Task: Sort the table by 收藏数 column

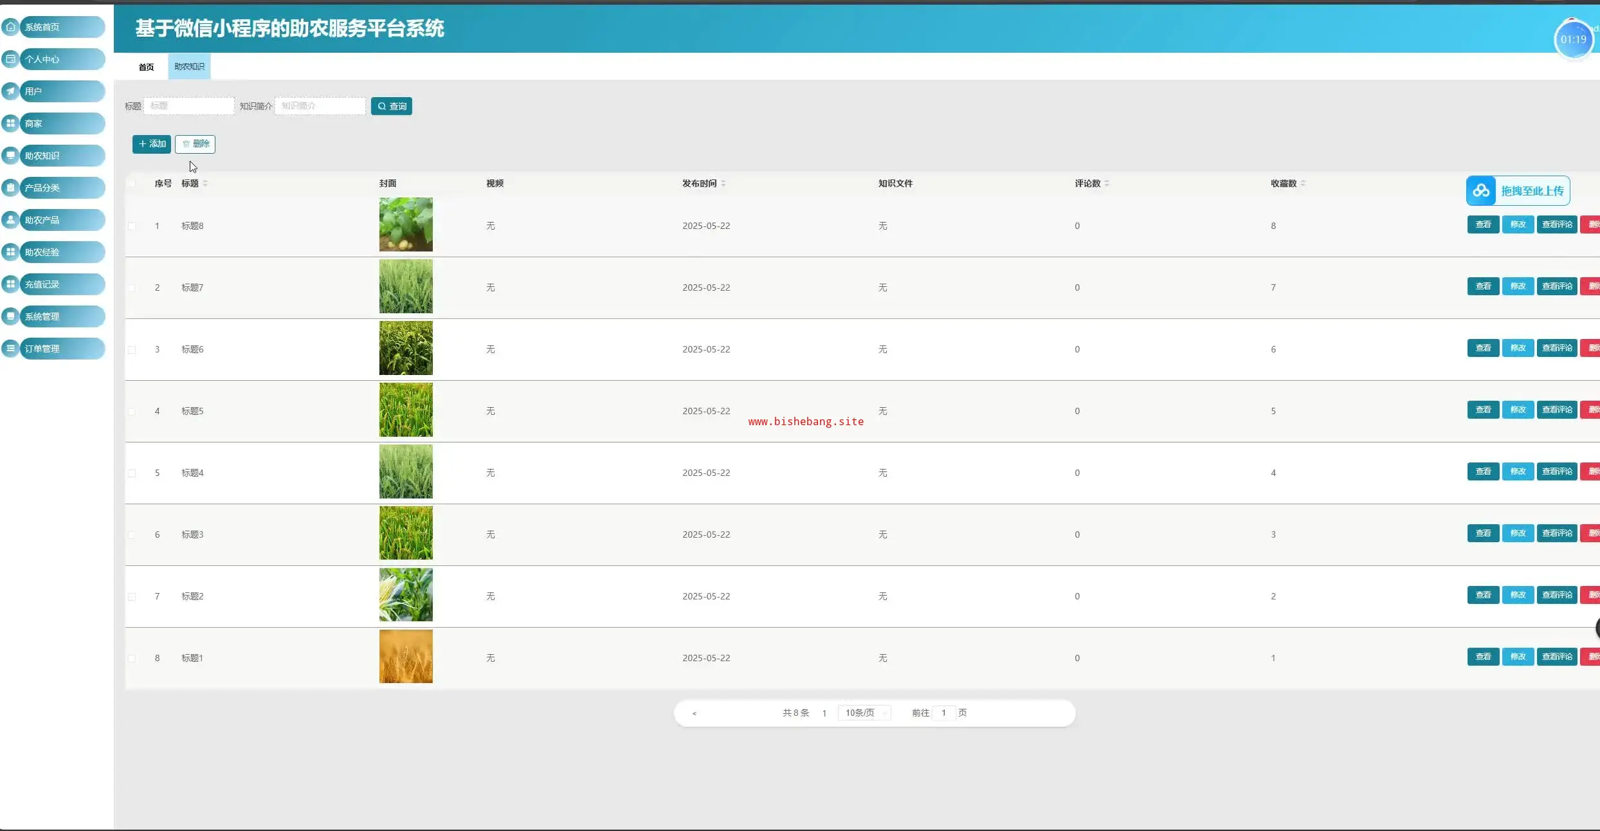Action: coord(1303,183)
